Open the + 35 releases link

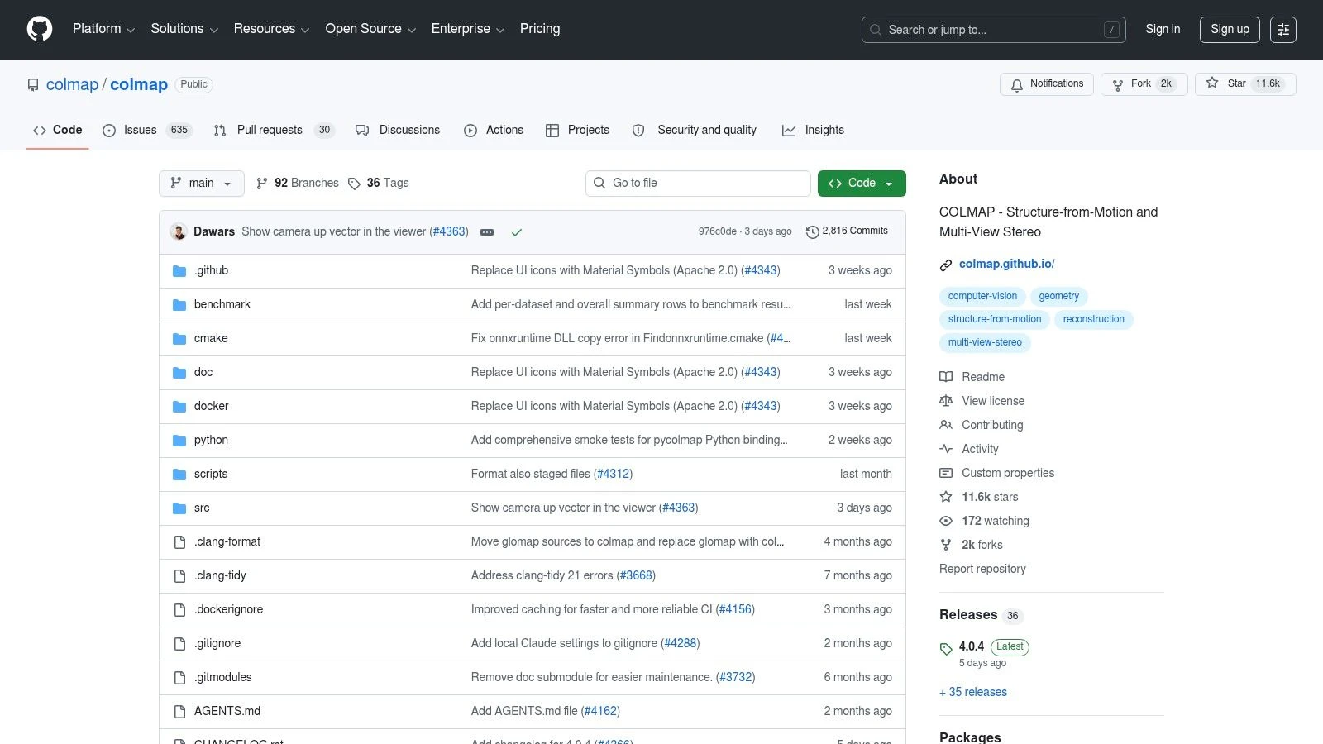click(x=973, y=692)
